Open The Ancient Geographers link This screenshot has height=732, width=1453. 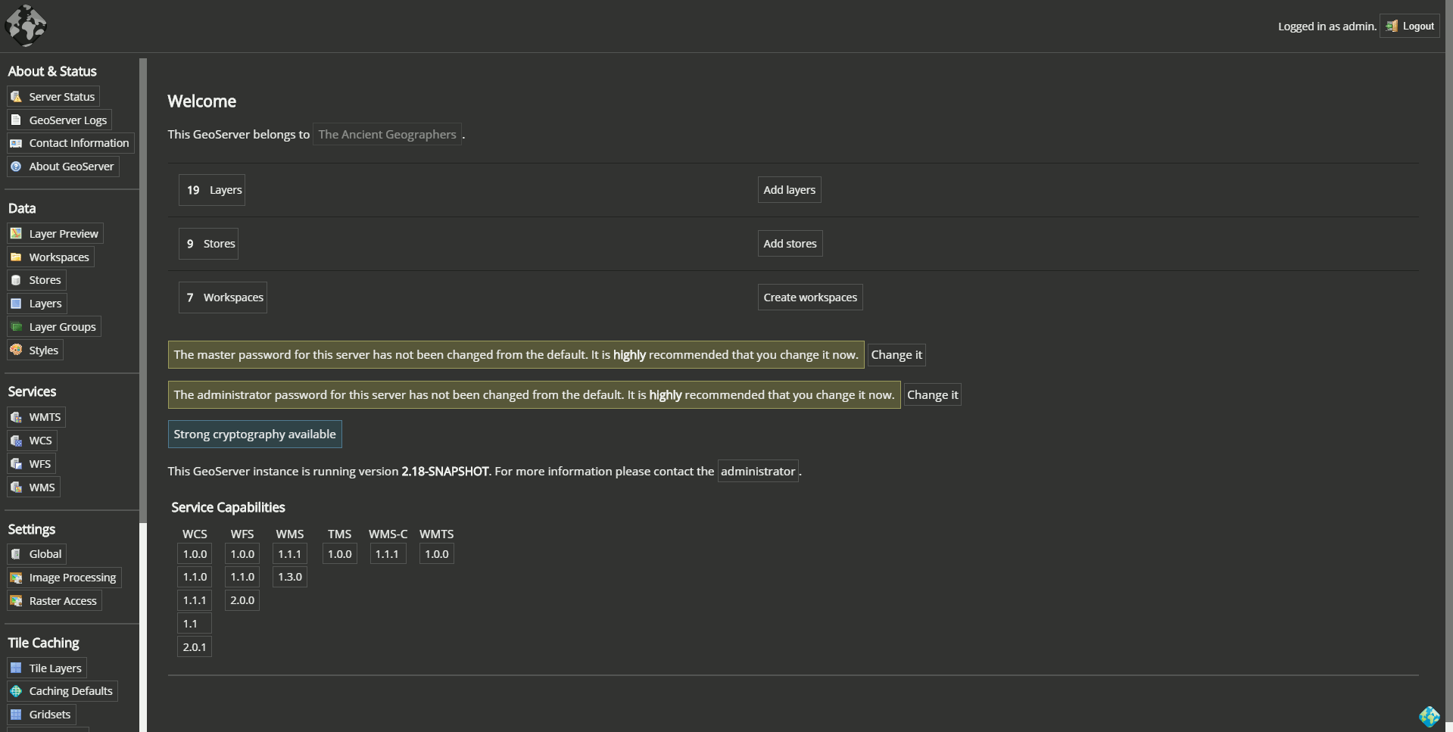tap(387, 134)
